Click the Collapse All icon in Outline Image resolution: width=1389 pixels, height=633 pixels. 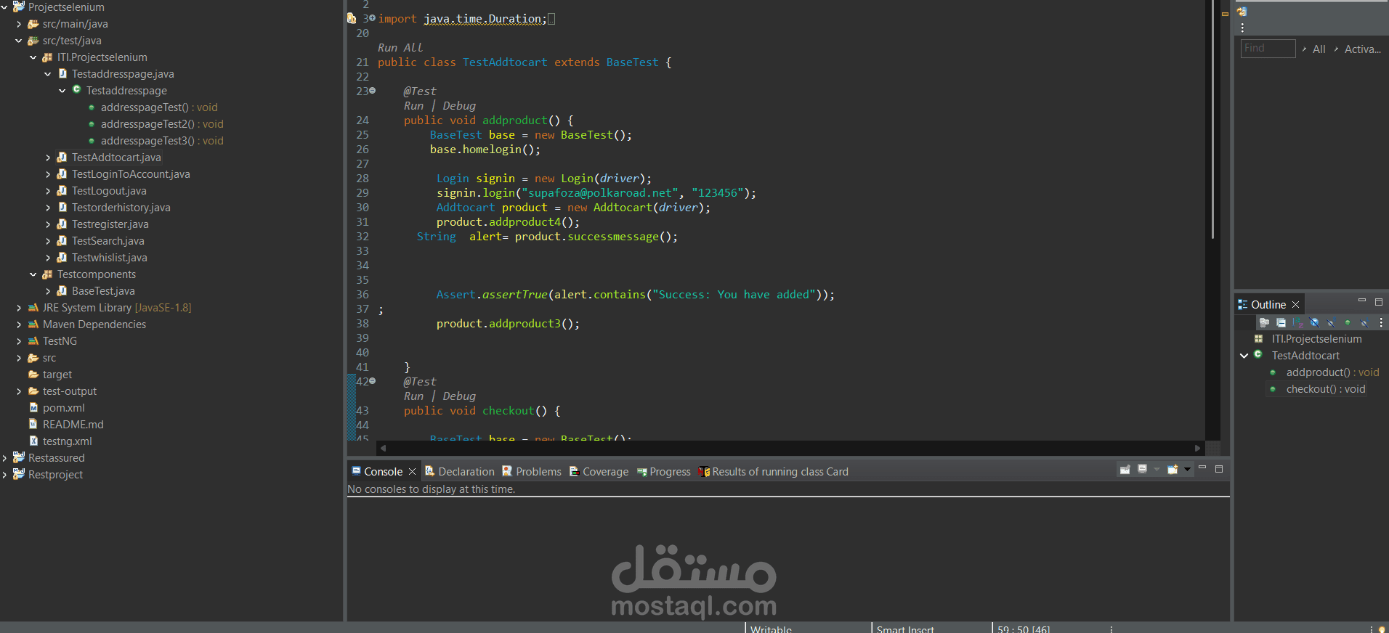(1281, 322)
